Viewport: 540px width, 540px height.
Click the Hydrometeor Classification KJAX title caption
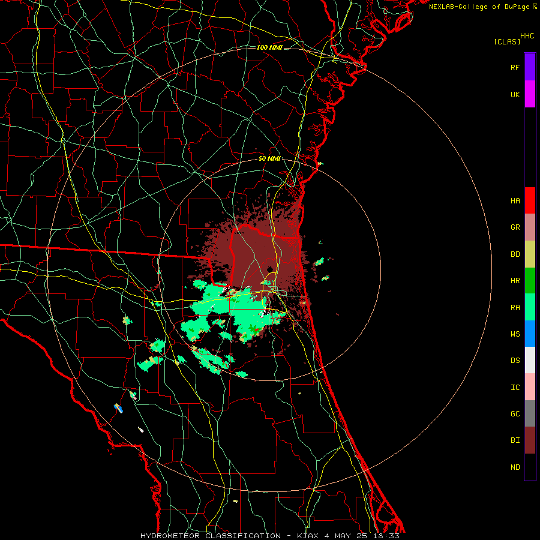pyautogui.click(x=269, y=536)
